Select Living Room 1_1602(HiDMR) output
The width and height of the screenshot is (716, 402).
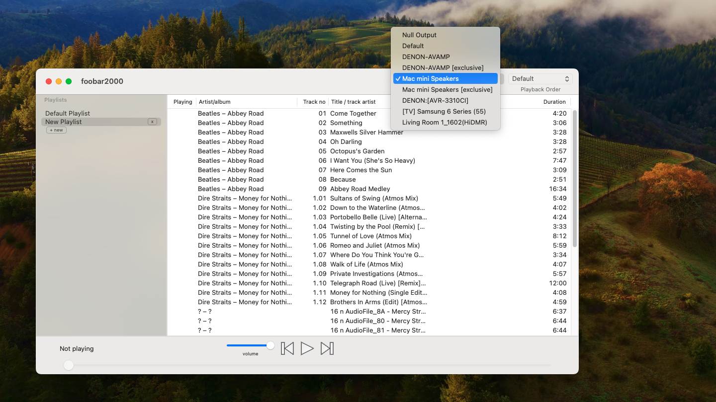446,122
